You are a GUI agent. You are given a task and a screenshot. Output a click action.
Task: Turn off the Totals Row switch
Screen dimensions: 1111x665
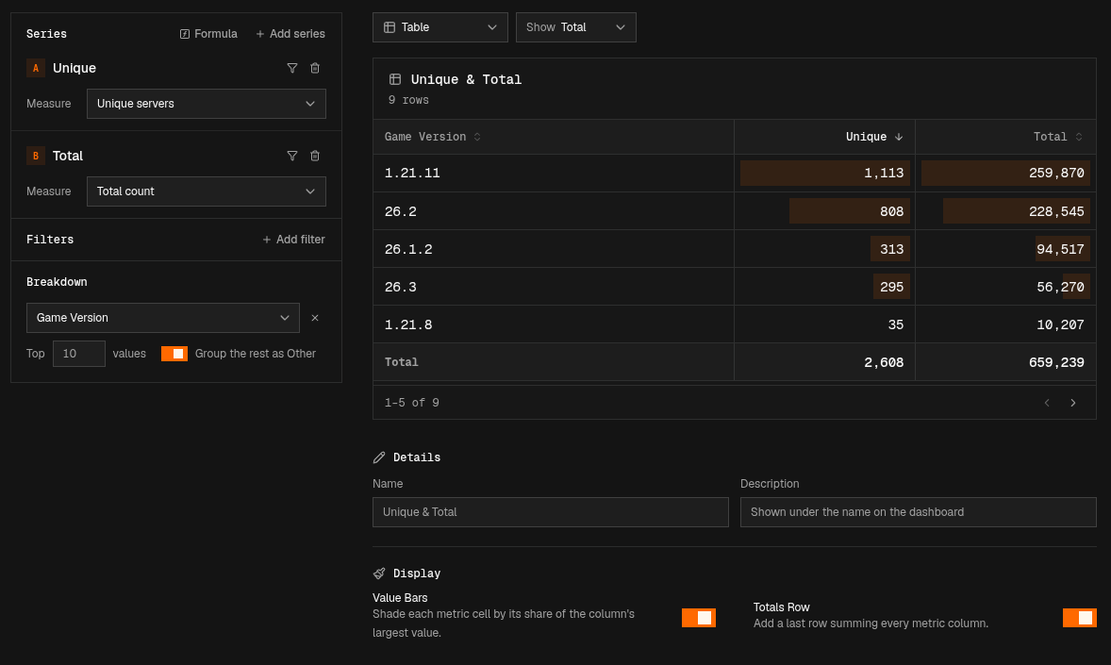(1079, 618)
